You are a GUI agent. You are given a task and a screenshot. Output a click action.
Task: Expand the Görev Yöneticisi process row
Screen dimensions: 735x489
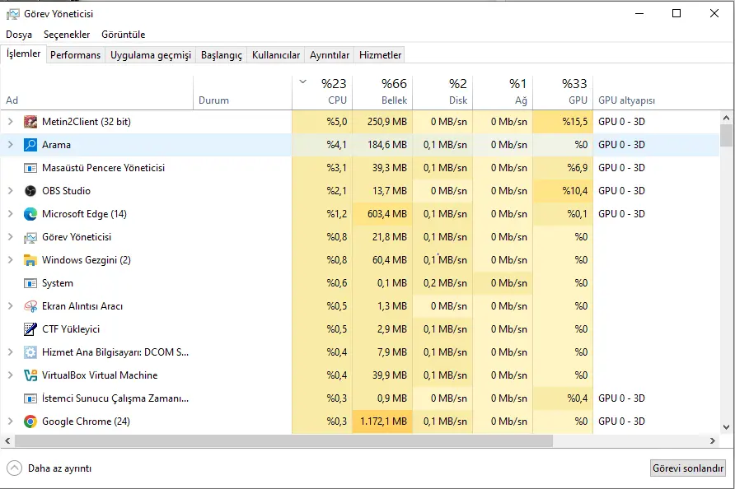(x=11, y=237)
